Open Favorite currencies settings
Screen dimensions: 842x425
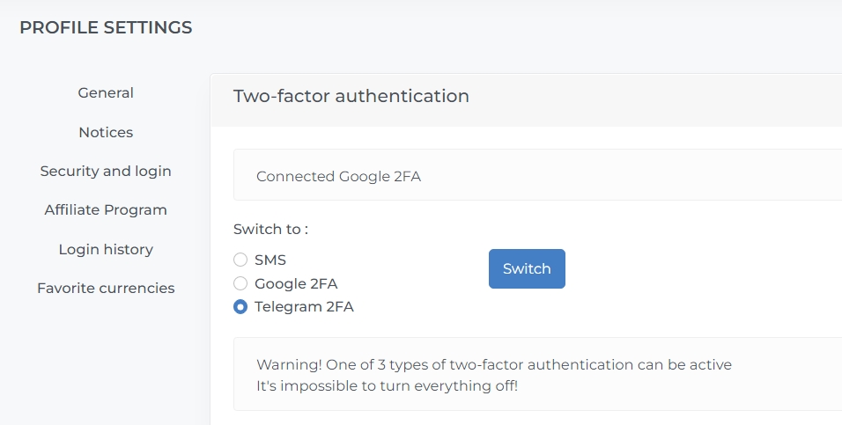pos(106,288)
